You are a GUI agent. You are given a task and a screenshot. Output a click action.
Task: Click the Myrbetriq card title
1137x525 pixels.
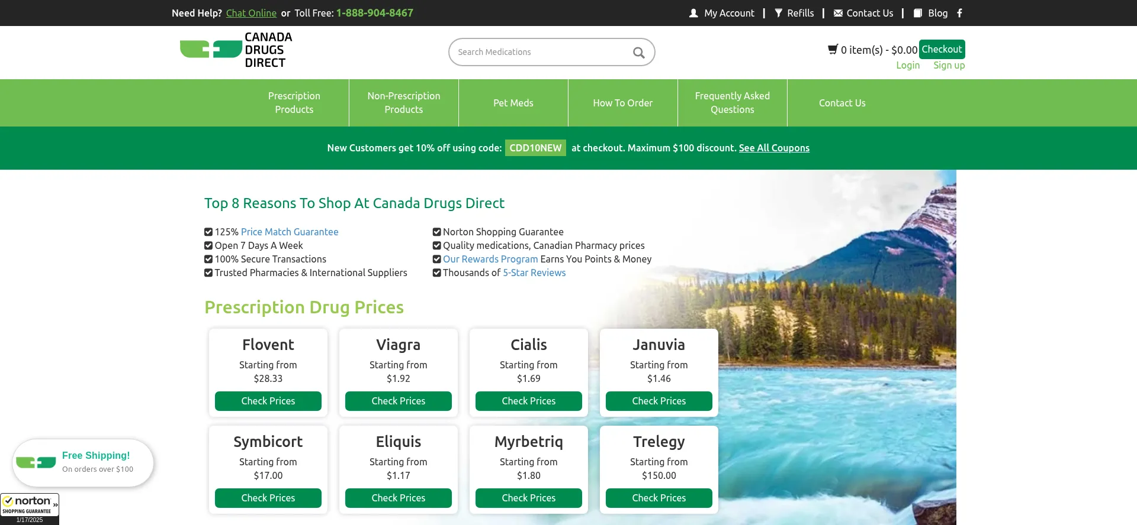coord(529,442)
